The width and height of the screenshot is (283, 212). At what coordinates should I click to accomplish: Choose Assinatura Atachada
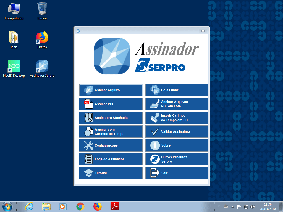click(111, 118)
